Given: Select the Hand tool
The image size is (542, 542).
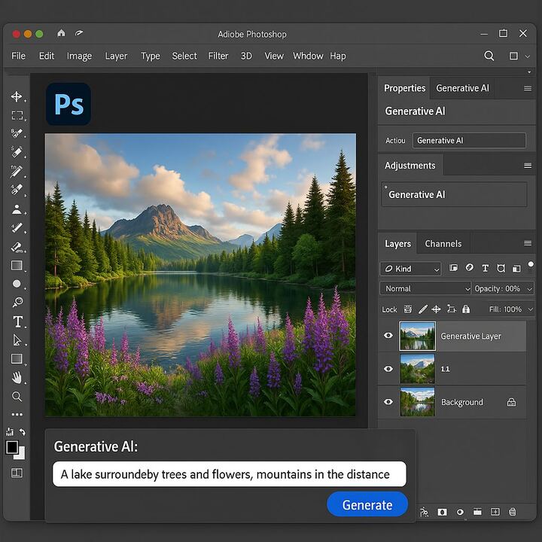Looking at the screenshot, I should (17, 377).
